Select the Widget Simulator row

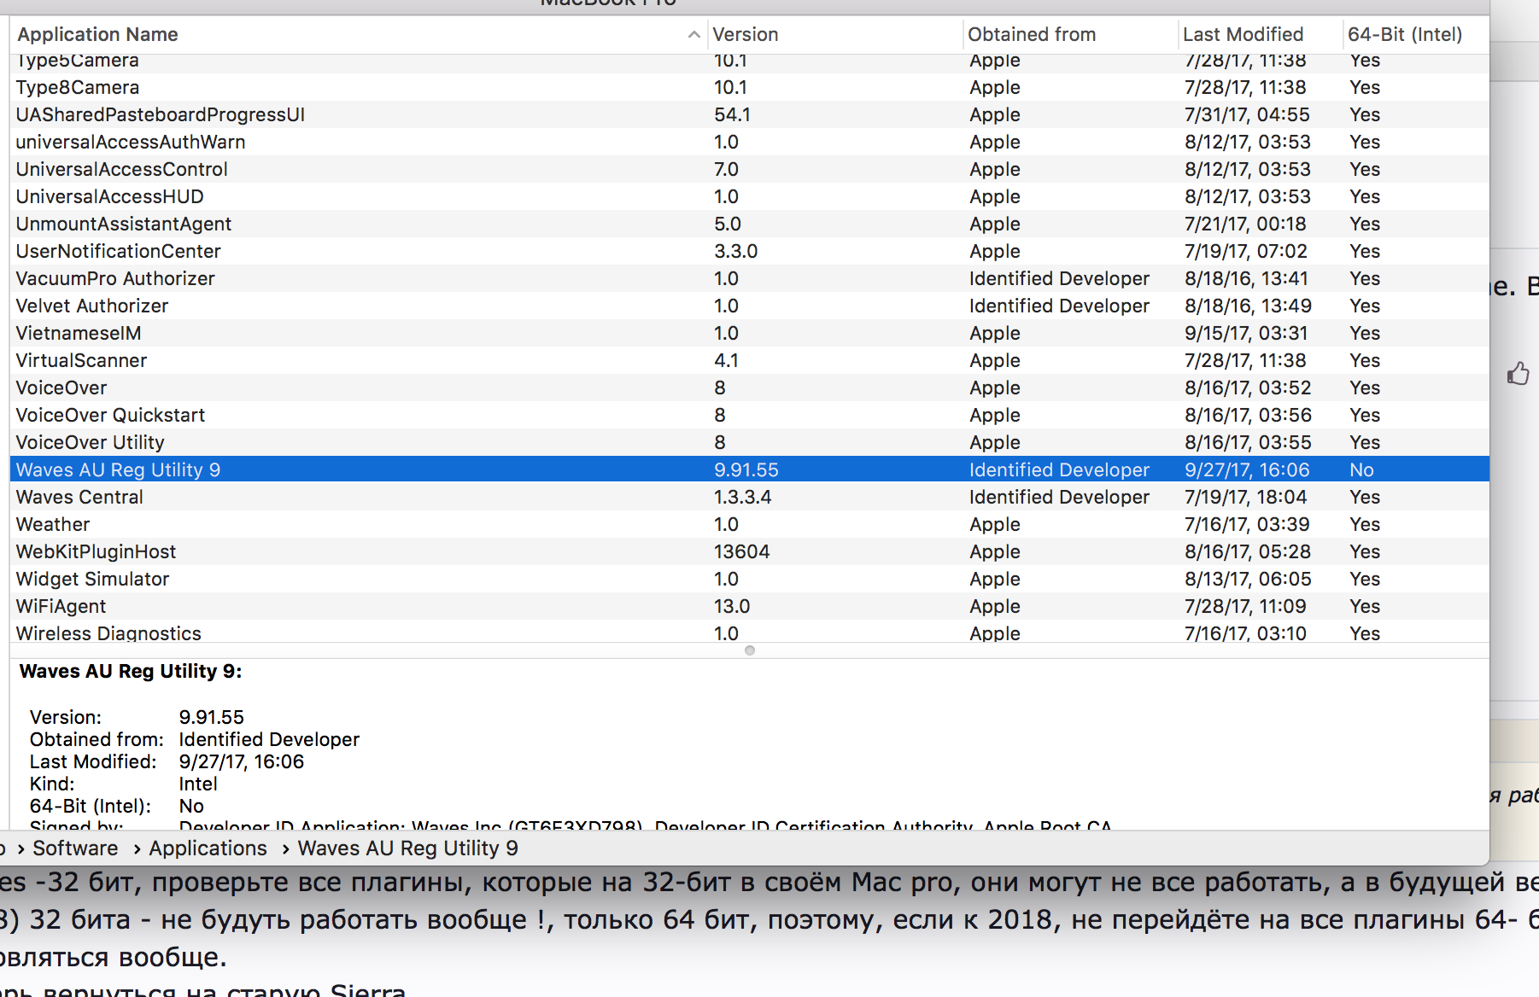tap(749, 579)
